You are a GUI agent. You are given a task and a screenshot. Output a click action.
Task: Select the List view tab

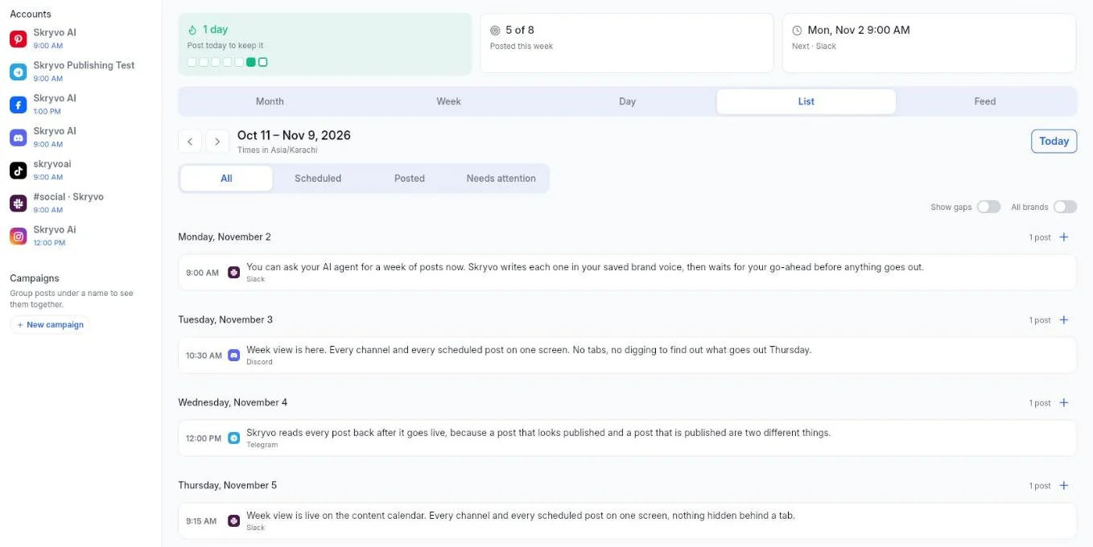pyautogui.click(x=806, y=101)
